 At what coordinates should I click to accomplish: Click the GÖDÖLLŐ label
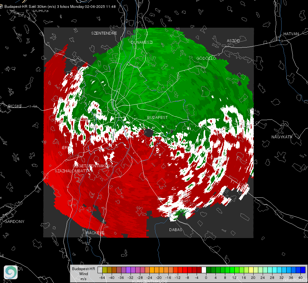click(x=206, y=58)
